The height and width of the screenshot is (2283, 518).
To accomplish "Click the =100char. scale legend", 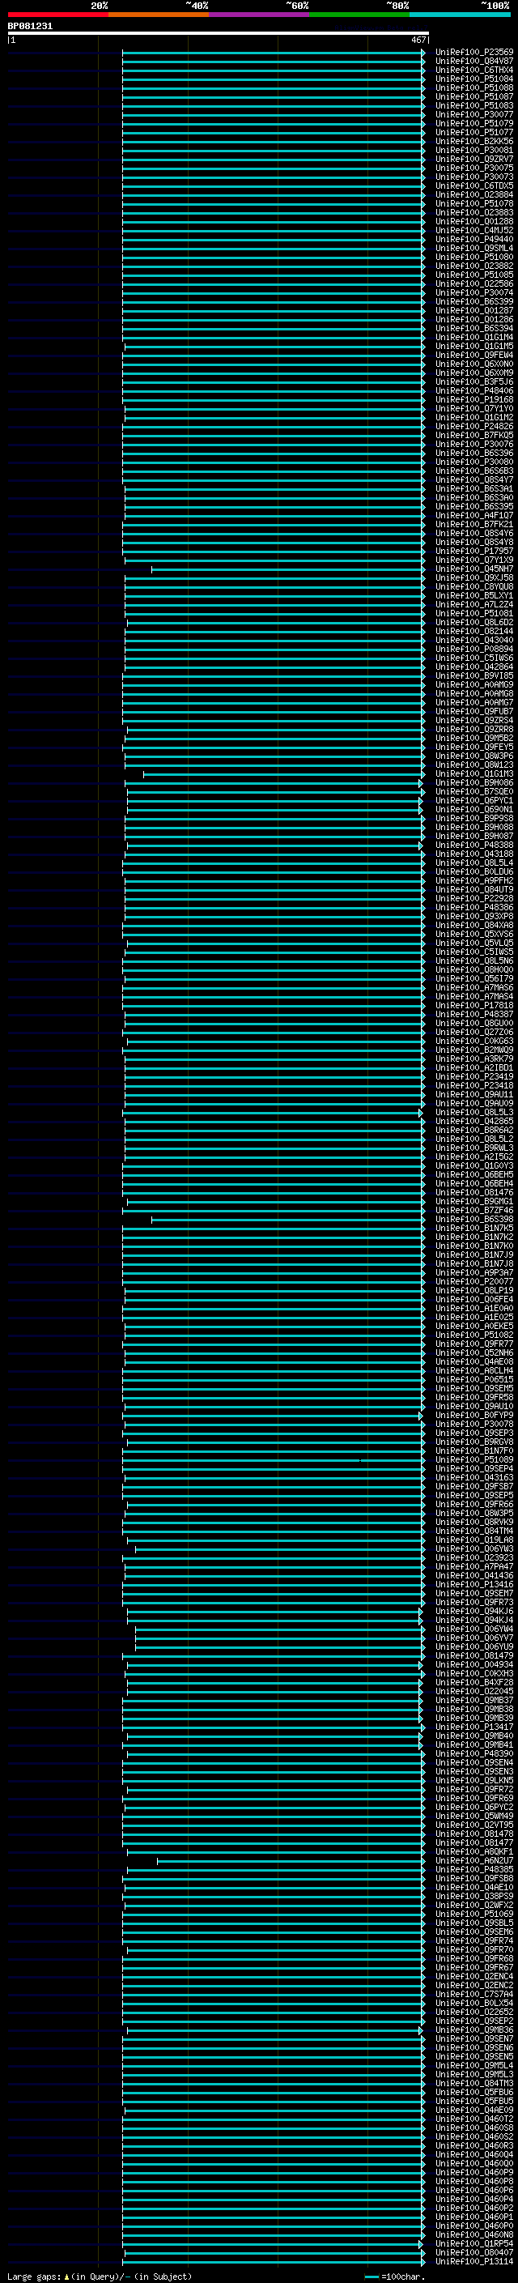I will [395, 2277].
